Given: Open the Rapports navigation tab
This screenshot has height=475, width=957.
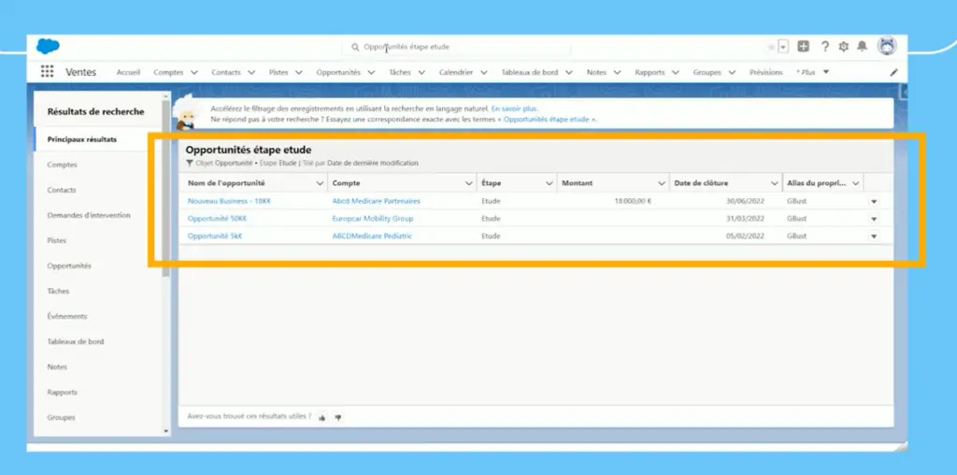Looking at the screenshot, I should click(650, 72).
